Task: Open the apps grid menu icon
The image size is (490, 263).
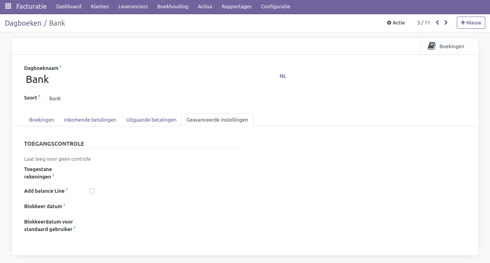Action: click(x=8, y=6)
